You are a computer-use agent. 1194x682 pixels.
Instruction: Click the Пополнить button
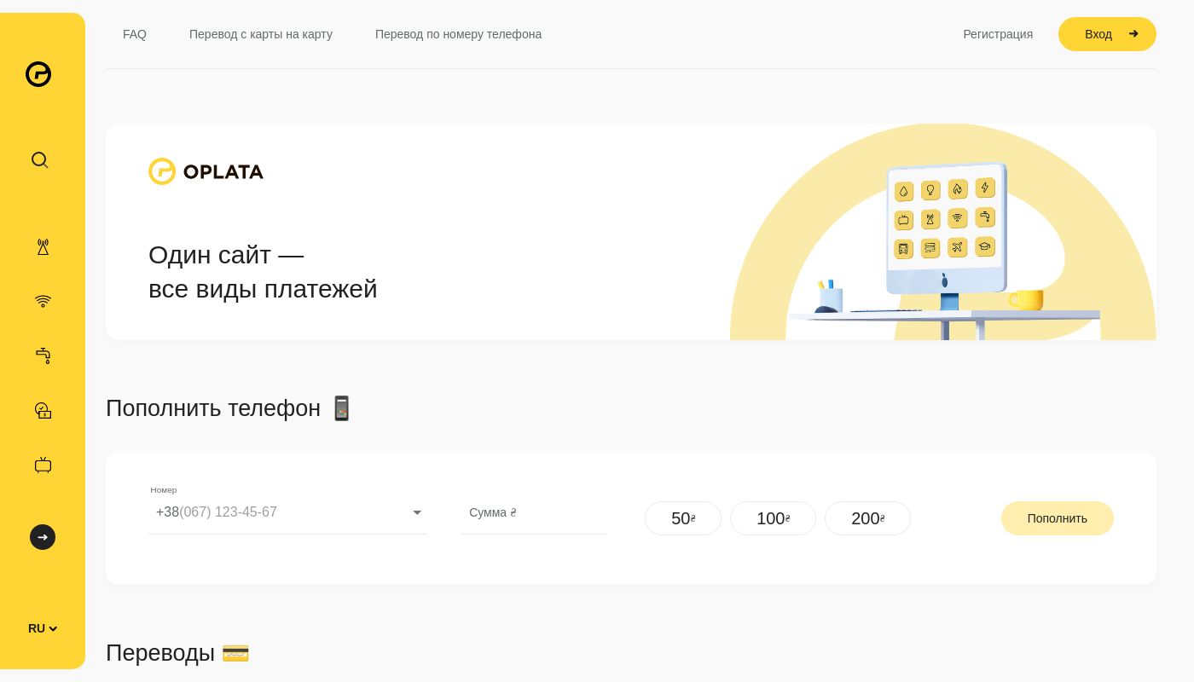click(x=1058, y=518)
